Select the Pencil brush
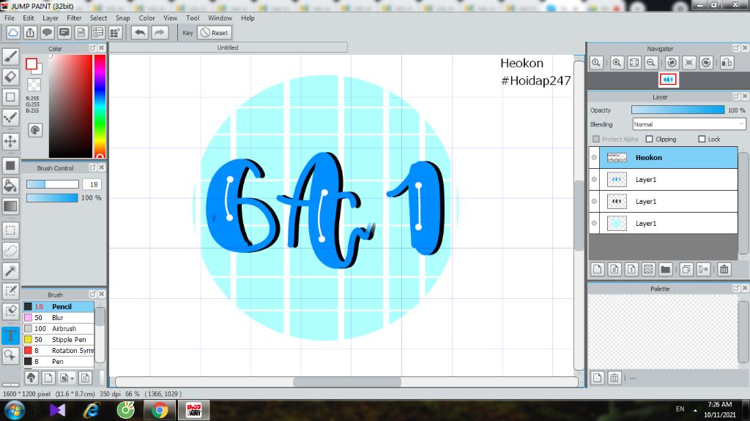 (x=59, y=306)
